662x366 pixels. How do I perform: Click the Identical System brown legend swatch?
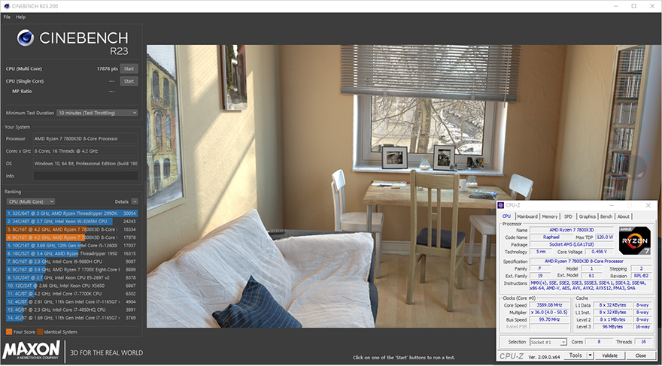click(40, 332)
